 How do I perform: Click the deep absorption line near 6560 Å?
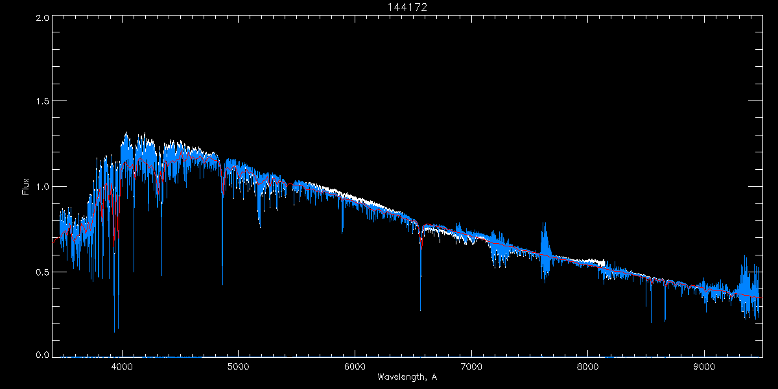point(420,269)
